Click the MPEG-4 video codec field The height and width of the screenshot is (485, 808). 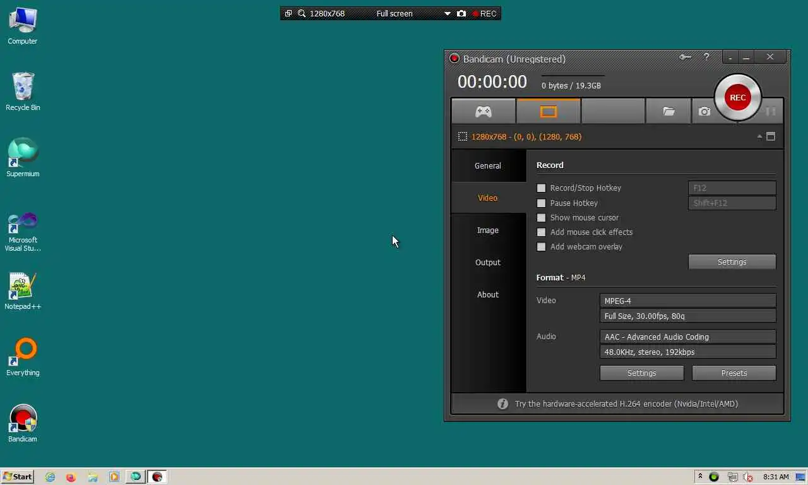tap(687, 301)
